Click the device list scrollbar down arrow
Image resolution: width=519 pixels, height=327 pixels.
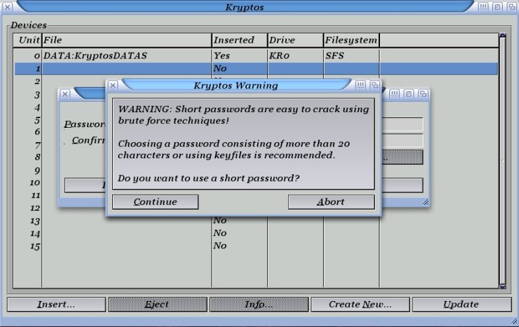pos(503,287)
